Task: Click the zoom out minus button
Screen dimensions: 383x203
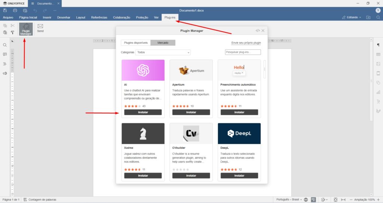Action: 351,200
